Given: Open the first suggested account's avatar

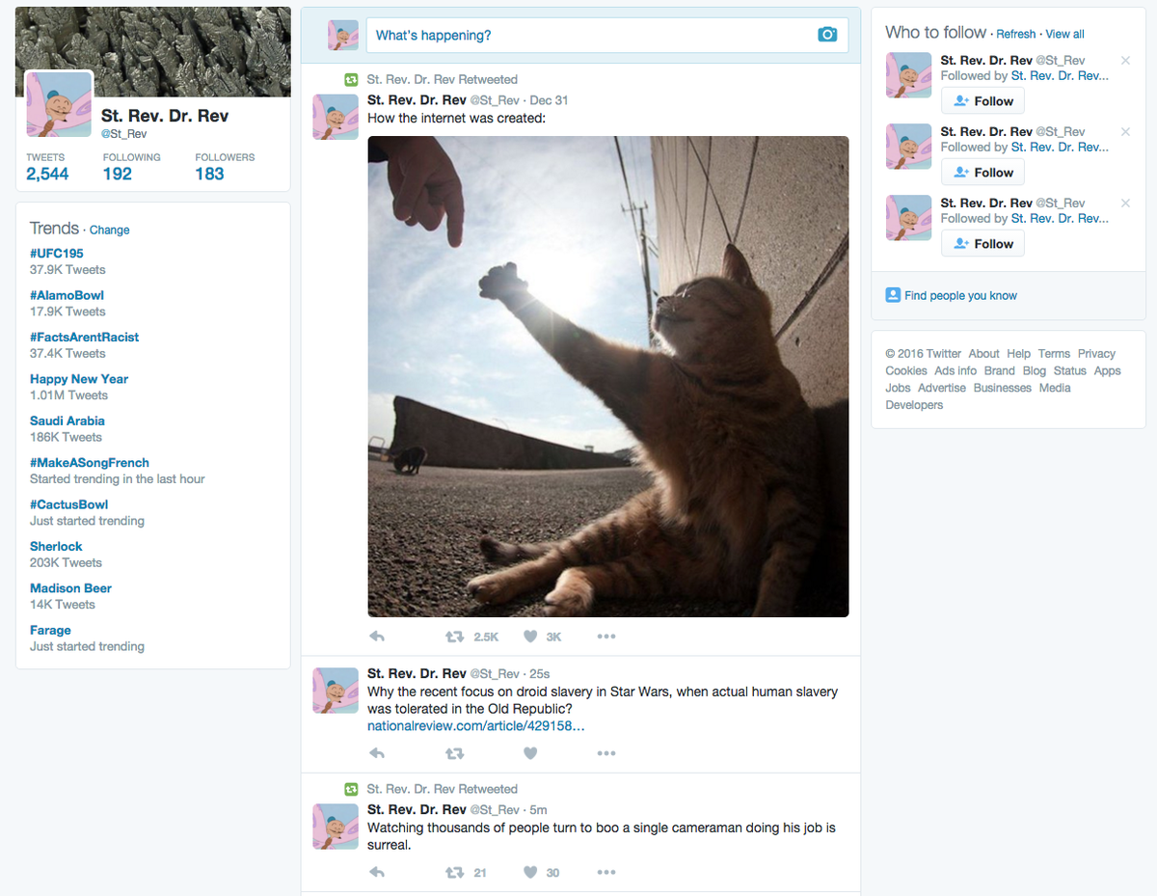Looking at the screenshot, I should tap(909, 75).
